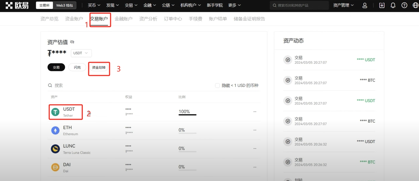The height and width of the screenshot is (181, 419).
Task: Click the magnifier icon in asset search
Action: [50, 86]
